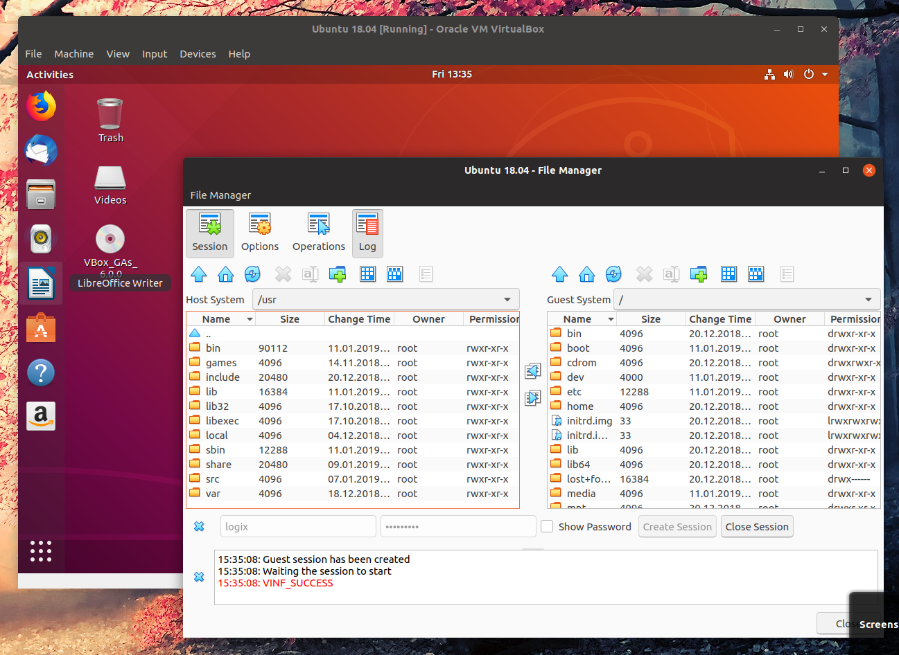This screenshot has width=899, height=655.
Task: Copy selected files from host to guest
Action: coord(533,398)
